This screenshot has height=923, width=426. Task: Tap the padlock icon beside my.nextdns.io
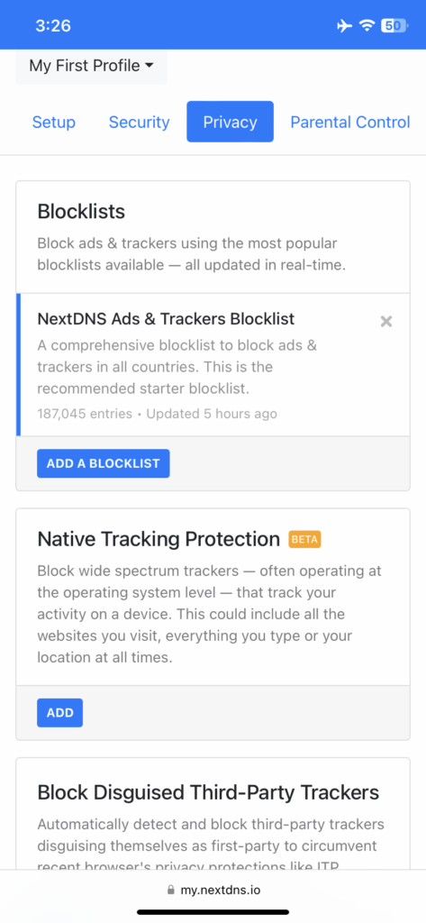(171, 890)
